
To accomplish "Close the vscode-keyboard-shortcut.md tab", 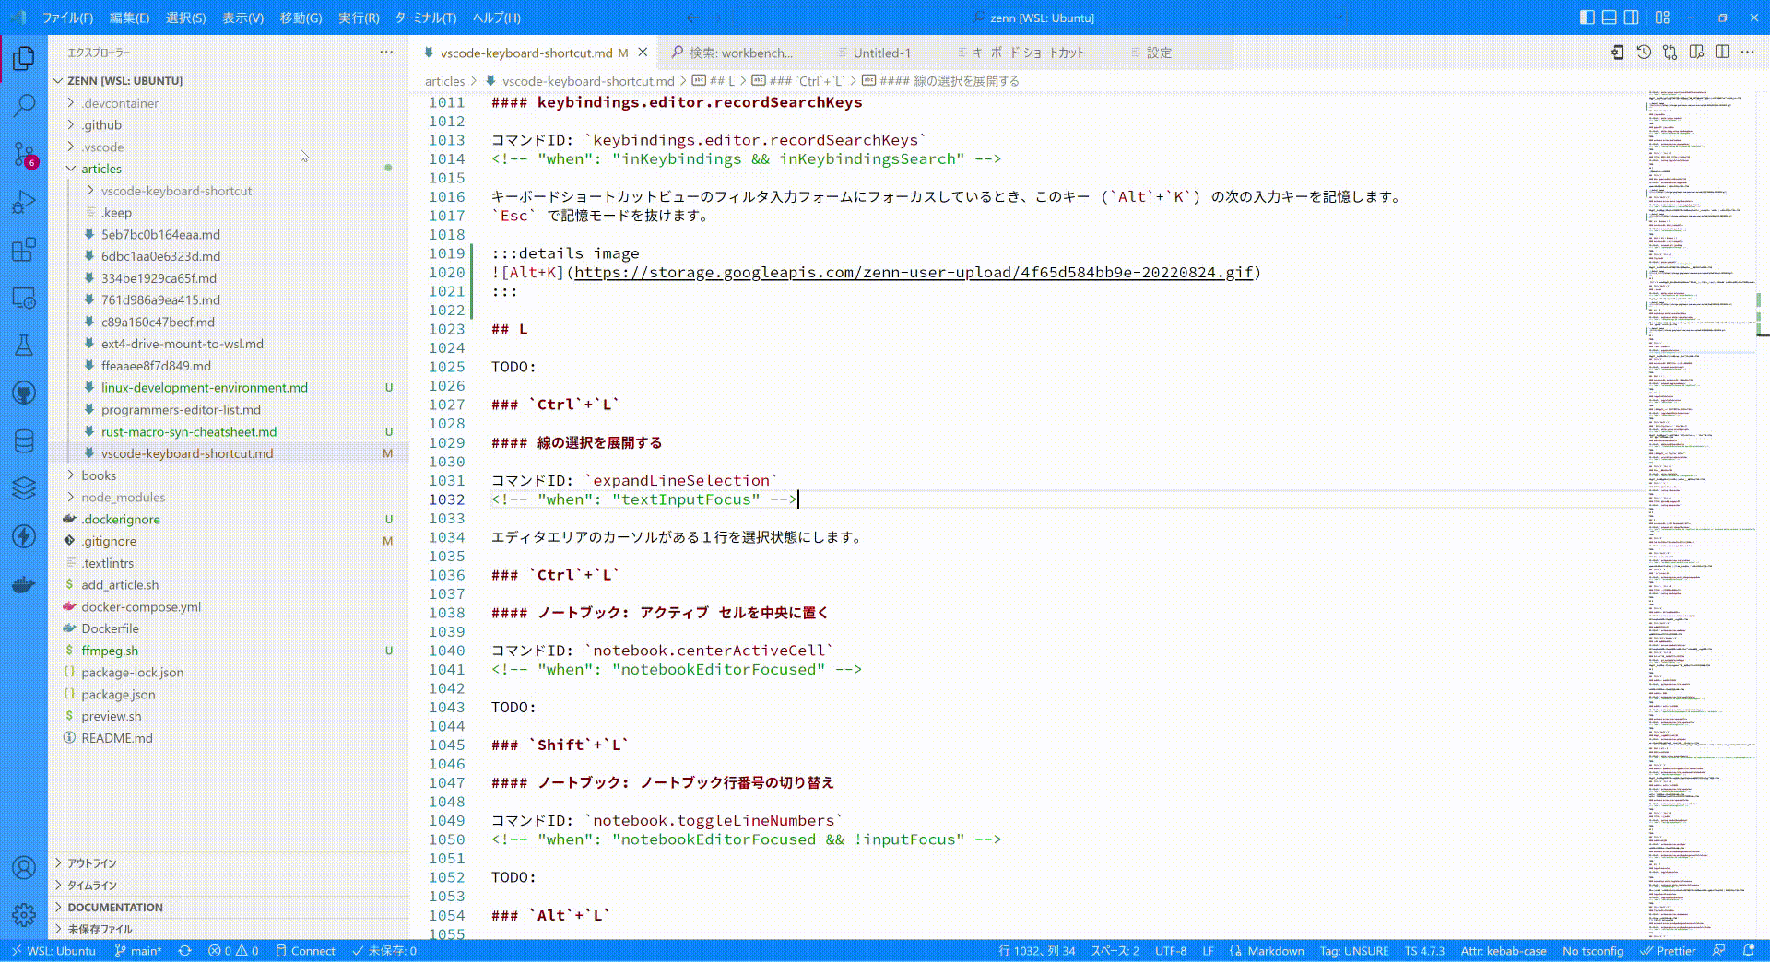I will click(x=643, y=53).
